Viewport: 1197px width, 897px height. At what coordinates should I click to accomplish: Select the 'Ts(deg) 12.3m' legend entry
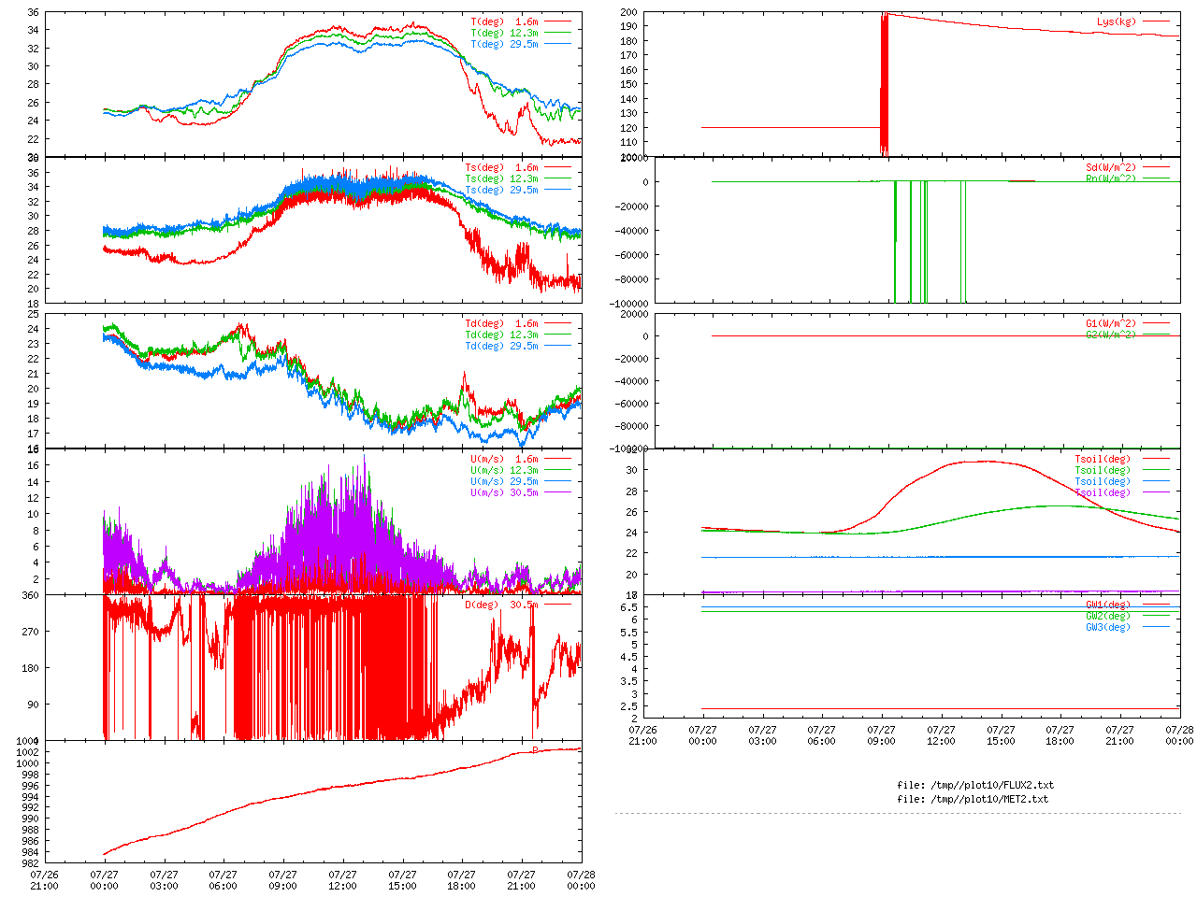[502, 179]
